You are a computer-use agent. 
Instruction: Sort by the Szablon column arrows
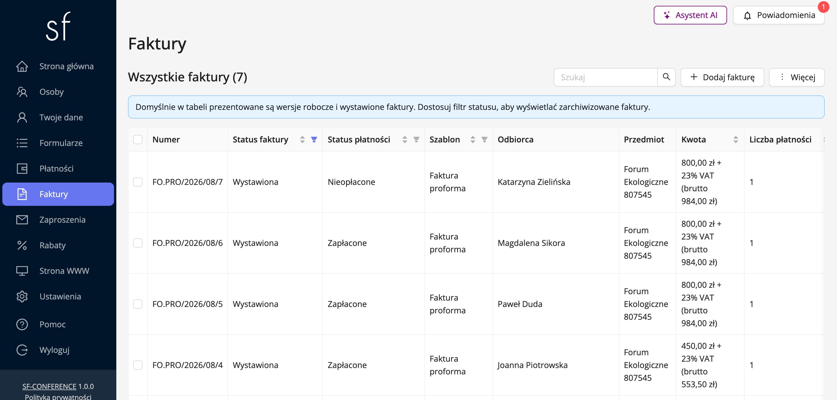point(473,140)
